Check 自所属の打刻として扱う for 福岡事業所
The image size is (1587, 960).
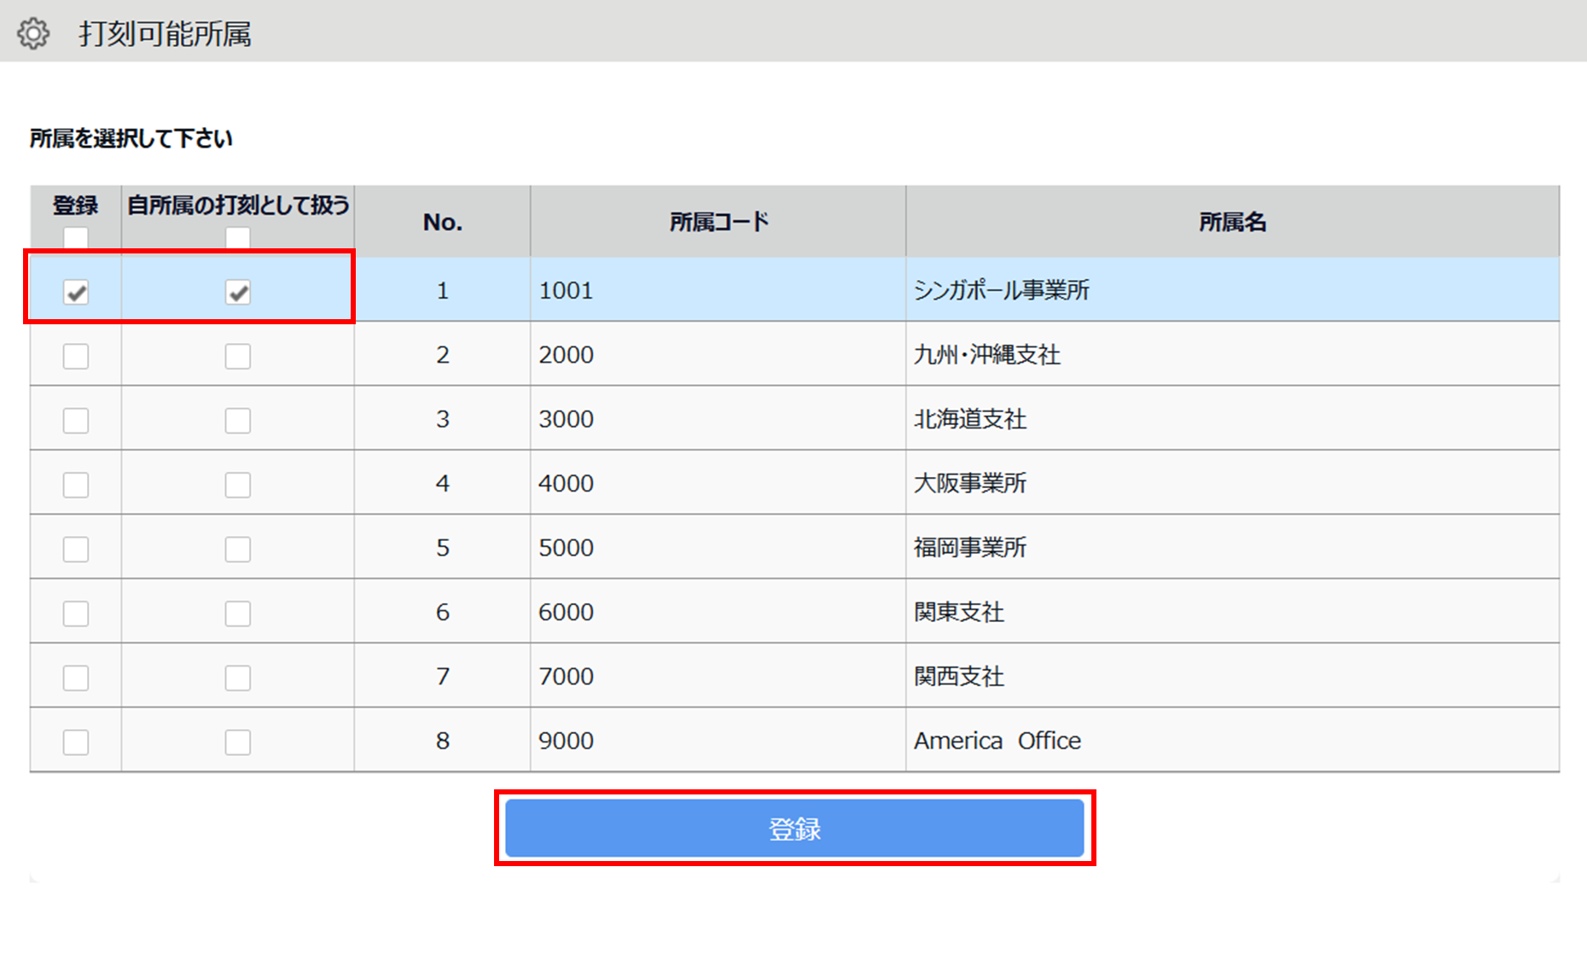coord(238,549)
